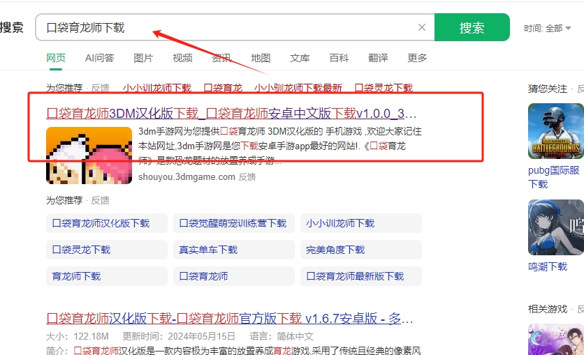Image resolution: width=584 pixels, height=355 pixels.
Task: Open the pubg国际服下载 sidebar link
Action: (x=554, y=177)
